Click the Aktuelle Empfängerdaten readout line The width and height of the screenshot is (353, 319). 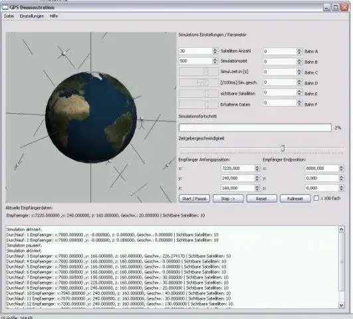tap(105, 215)
